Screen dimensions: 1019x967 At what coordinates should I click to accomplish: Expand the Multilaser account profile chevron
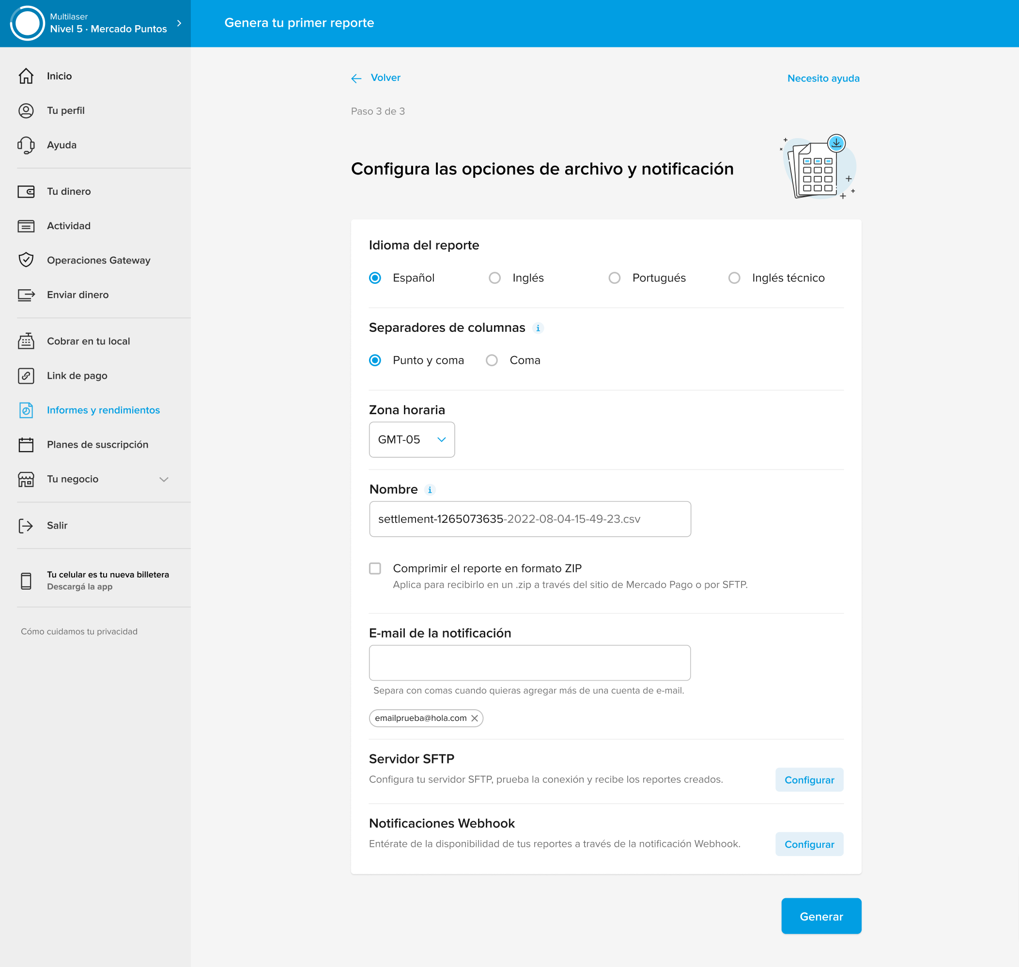pos(179,23)
